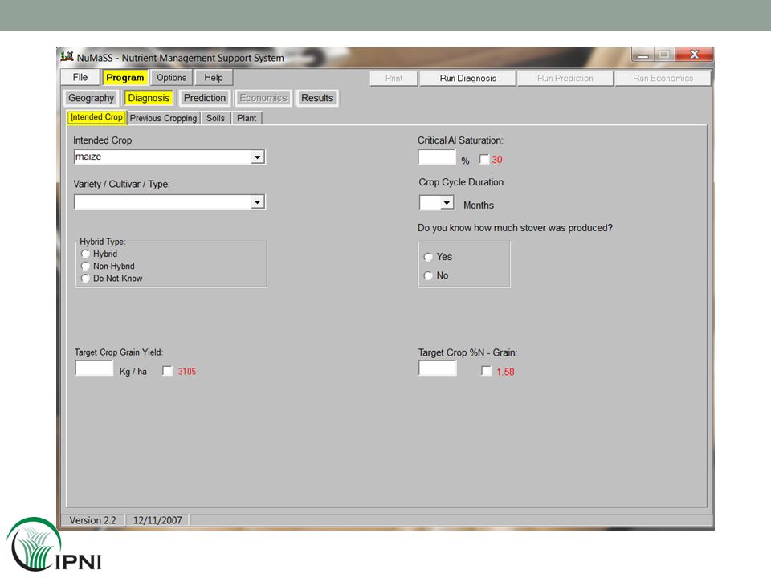Switch to the Economics section
The height and width of the screenshot is (578, 771).
tap(263, 98)
